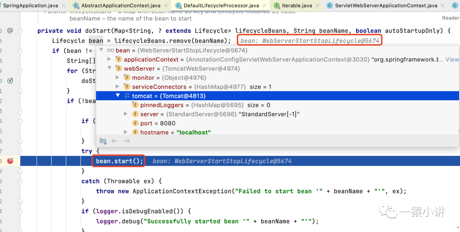The width and height of the screenshot is (460, 232).
Task: Expand the server StandardServer node
Action: point(126,114)
